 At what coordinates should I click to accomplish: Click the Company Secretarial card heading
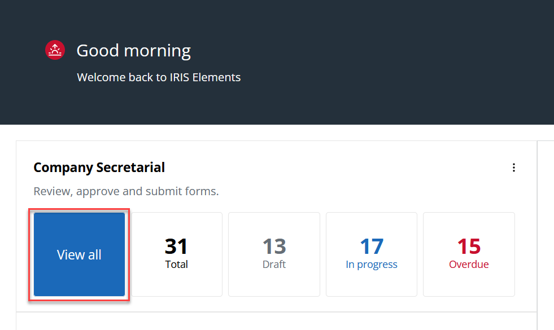pos(99,168)
